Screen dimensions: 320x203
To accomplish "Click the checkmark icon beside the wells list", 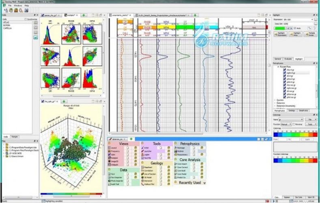I will point(35,37).
